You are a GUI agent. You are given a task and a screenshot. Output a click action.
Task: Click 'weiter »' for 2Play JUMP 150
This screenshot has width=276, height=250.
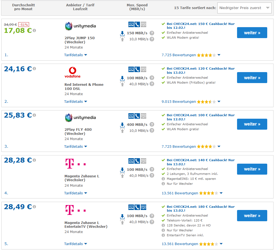point(252,33)
